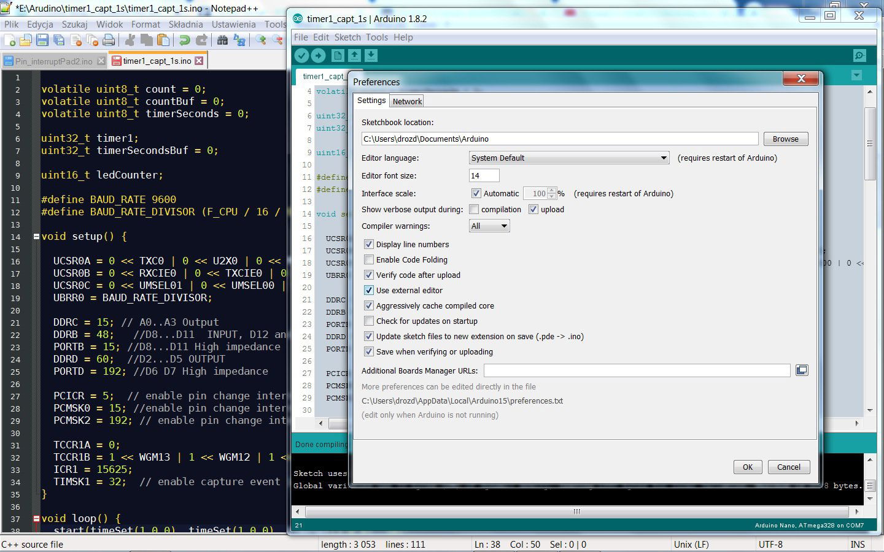Switch to Pin_interruptPad2.ino tab in Notepad++

[53, 61]
